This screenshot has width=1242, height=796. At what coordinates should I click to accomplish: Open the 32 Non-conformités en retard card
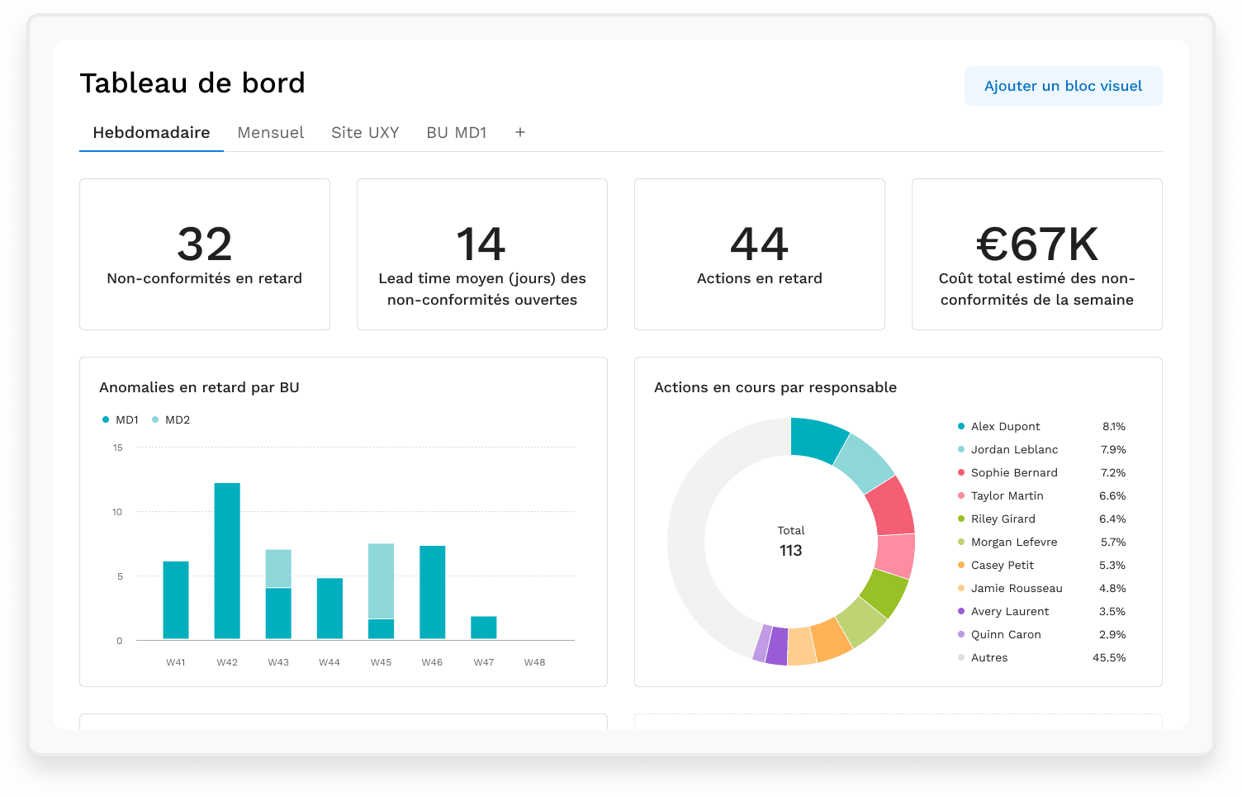[205, 254]
